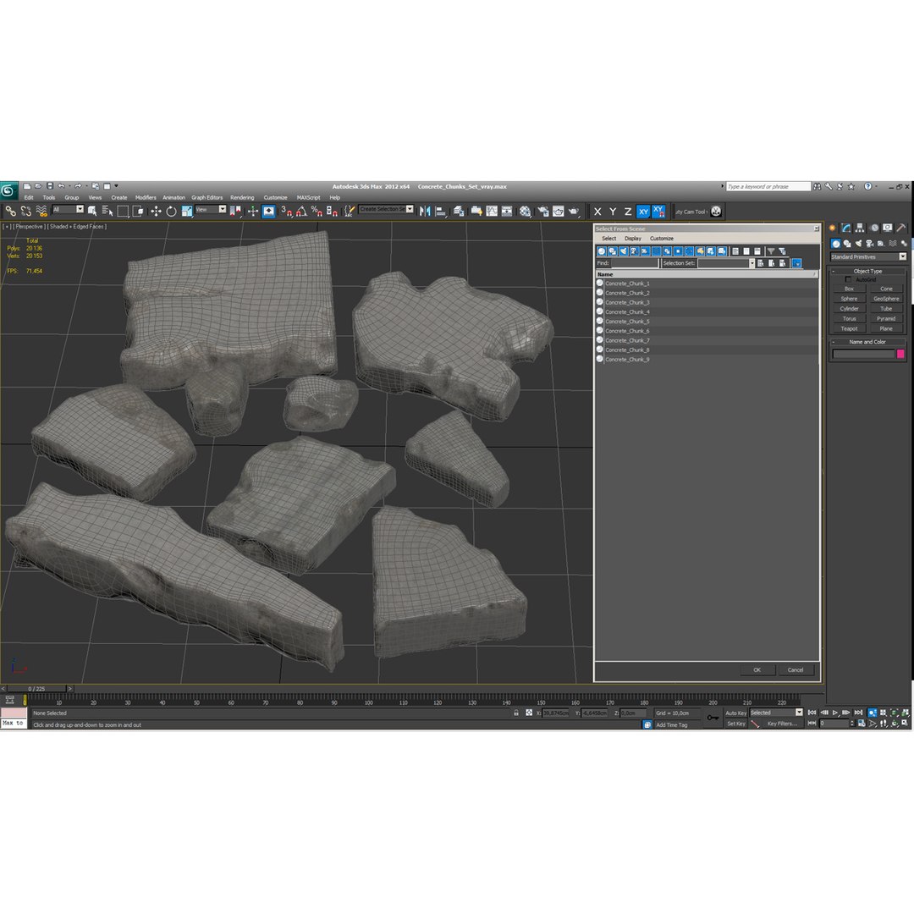This screenshot has height=914, width=914.
Task: Toggle Display Shapes filter in dialog
Action: [613, 251]
